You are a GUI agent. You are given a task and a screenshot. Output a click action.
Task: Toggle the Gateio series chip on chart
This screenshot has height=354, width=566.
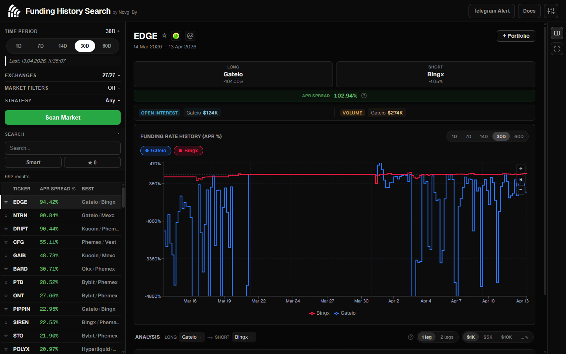point(156,151)
